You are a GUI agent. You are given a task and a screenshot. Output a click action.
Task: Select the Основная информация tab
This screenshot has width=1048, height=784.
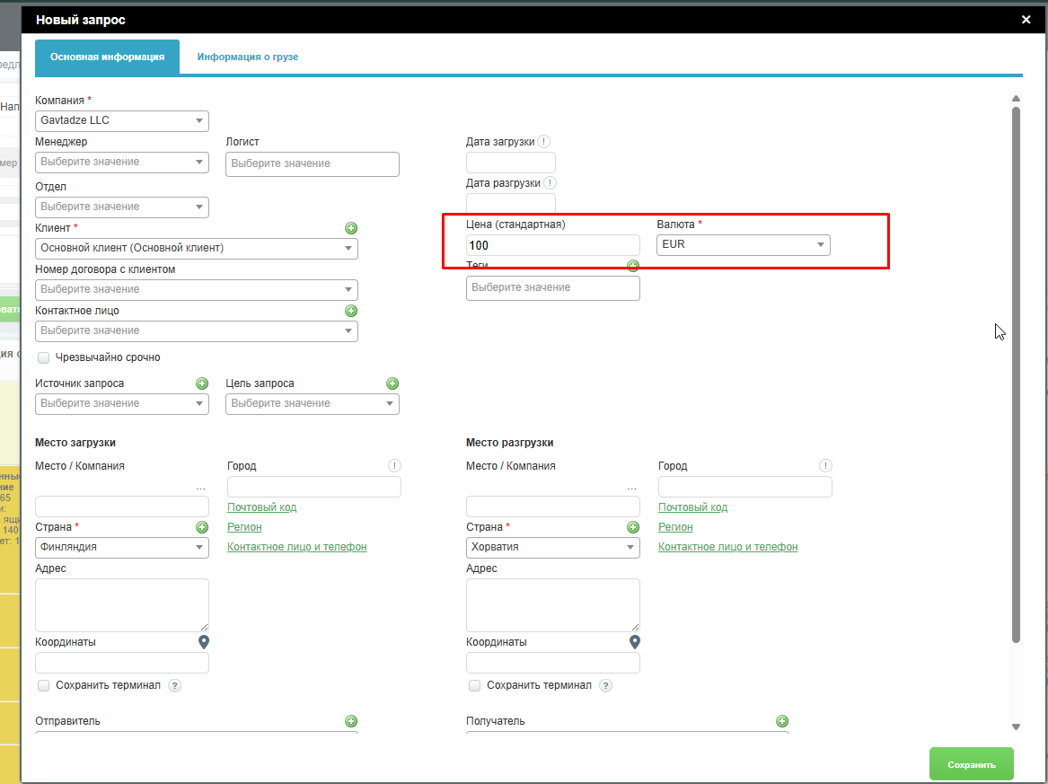[107, 57]
